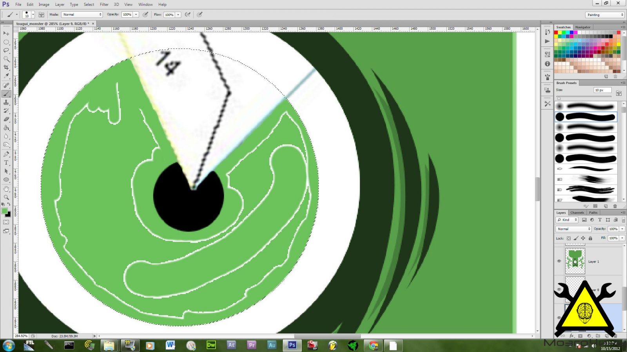Select the History Brush tool
This screenshot has height=352, width=627.
click(6, 111)
